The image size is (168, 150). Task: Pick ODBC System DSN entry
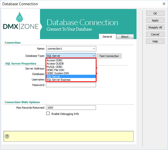(71, 73)
